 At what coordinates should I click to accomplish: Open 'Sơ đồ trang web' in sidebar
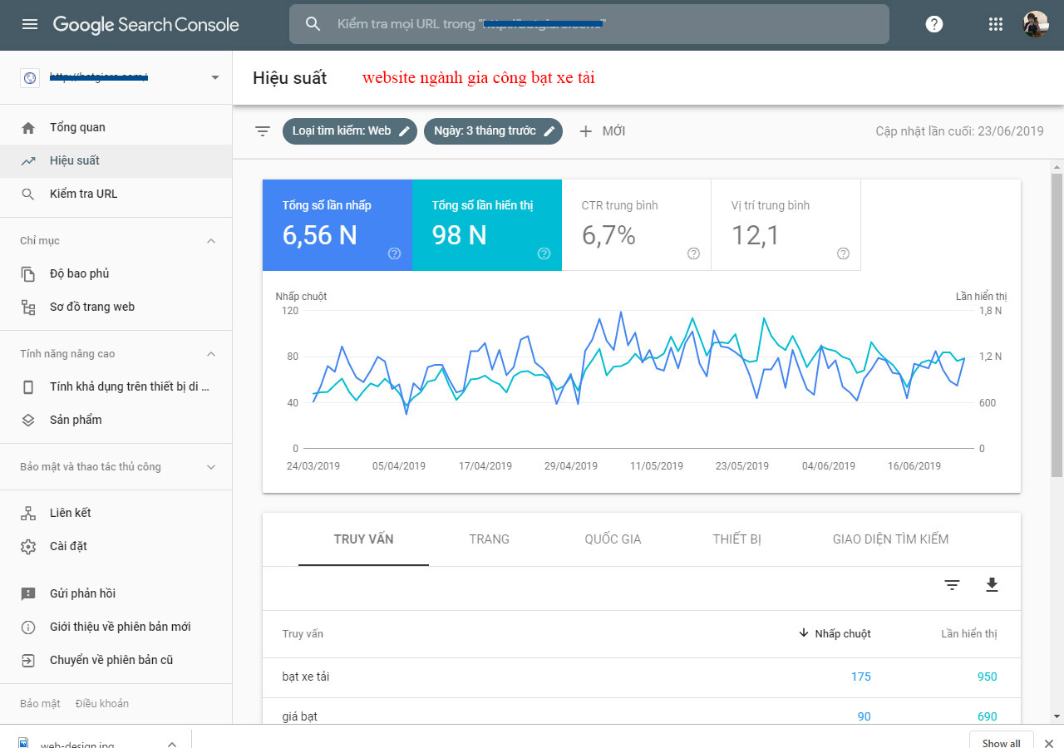91,307
